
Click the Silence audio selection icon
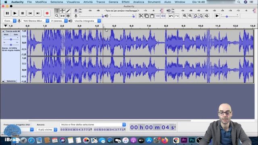163,16
